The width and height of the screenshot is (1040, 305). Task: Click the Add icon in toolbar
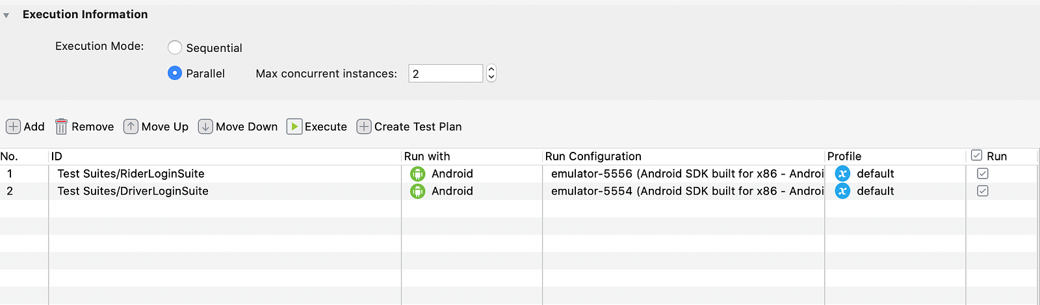click(13, 127)
